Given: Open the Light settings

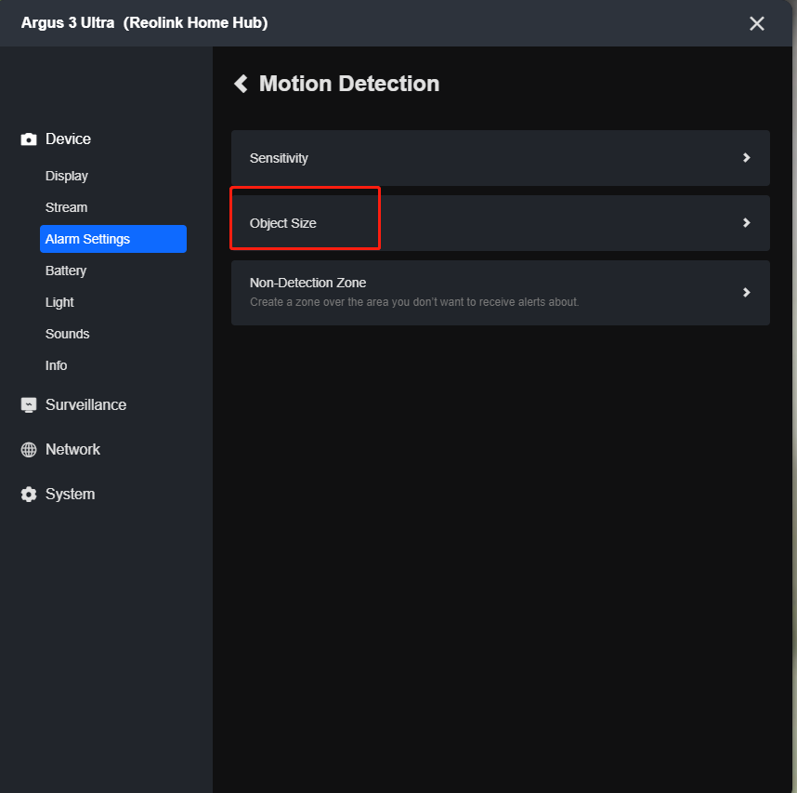Looking at the screenshot, I should (x=59, y=302).
